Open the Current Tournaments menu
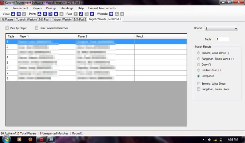 102,8
